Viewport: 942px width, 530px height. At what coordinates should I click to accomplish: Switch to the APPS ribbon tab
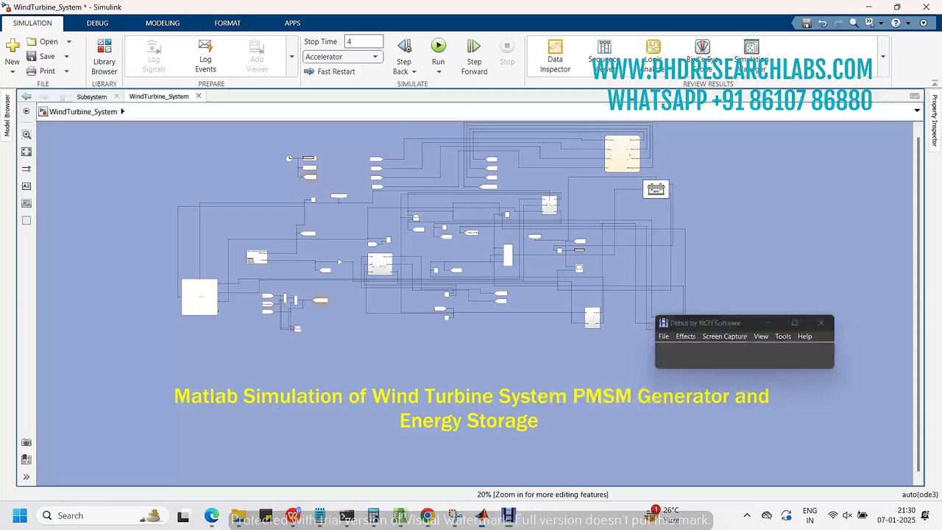coord(292,23)
